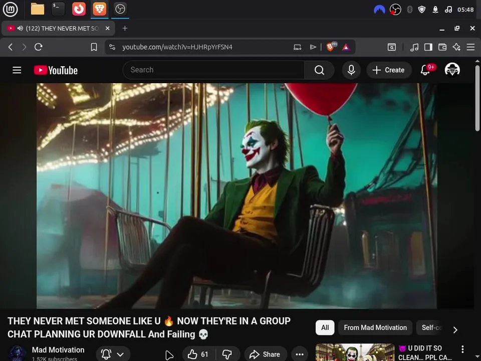Open the account avatar menu

pos(452,70)
